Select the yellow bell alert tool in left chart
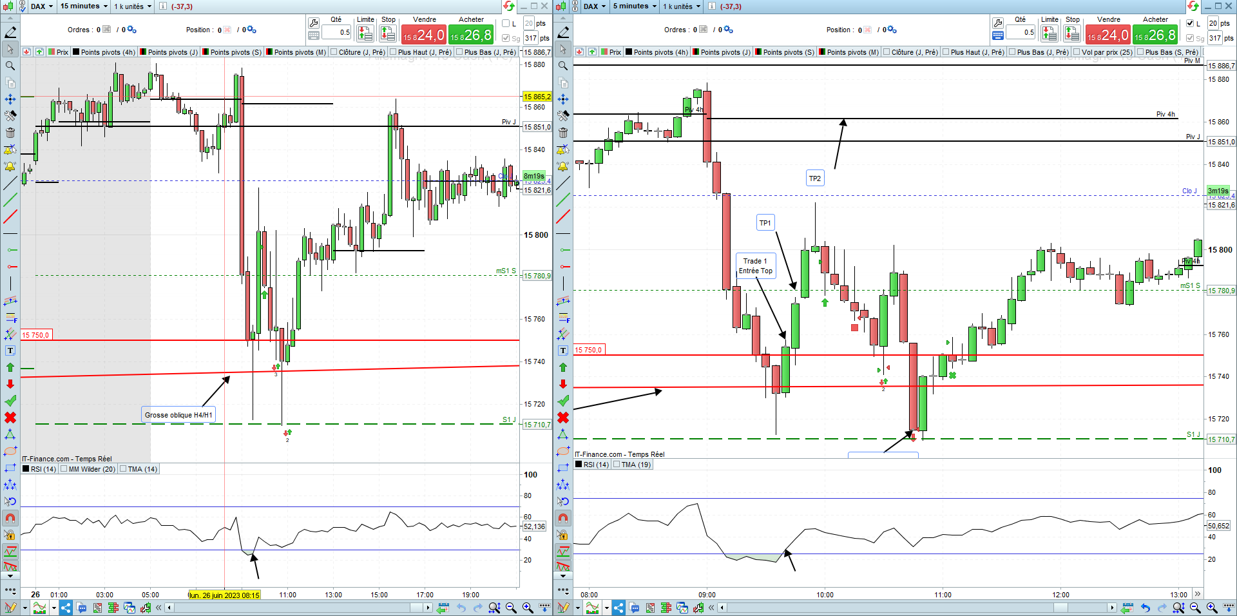1237x616 pixels. [10, 166]
